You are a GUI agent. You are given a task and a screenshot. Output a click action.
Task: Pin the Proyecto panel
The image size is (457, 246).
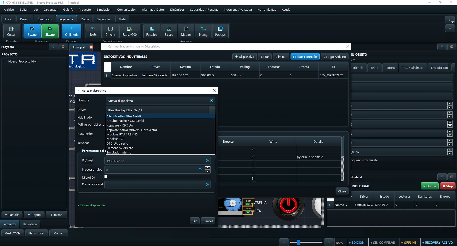tap(53, 47)
